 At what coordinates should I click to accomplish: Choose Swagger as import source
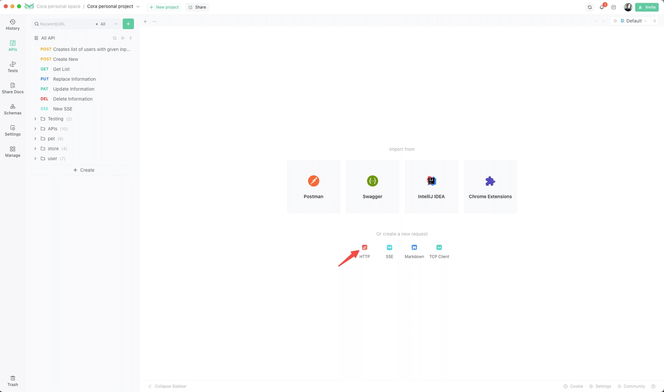372,186
